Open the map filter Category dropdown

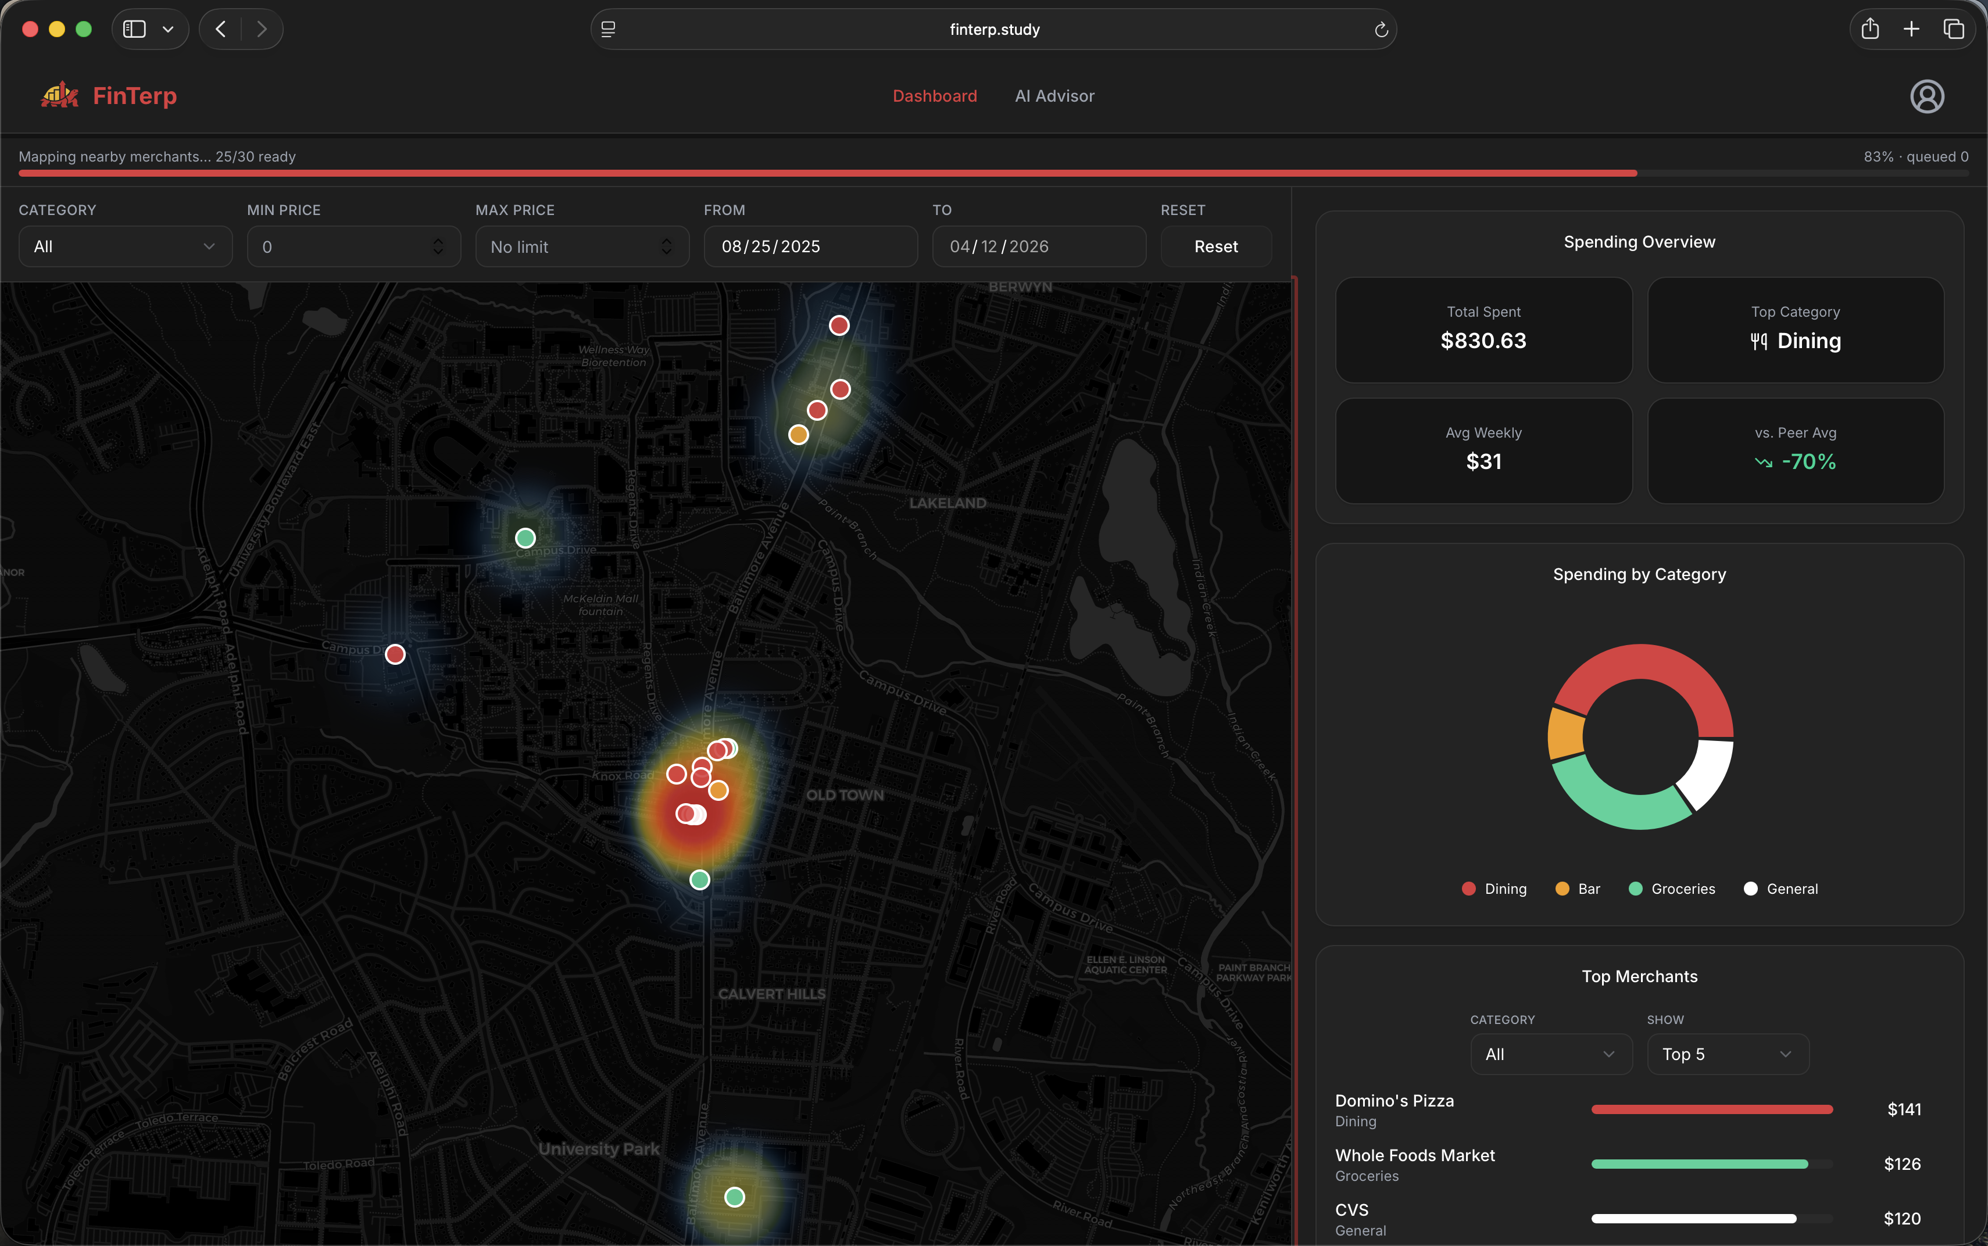point(126,246)
